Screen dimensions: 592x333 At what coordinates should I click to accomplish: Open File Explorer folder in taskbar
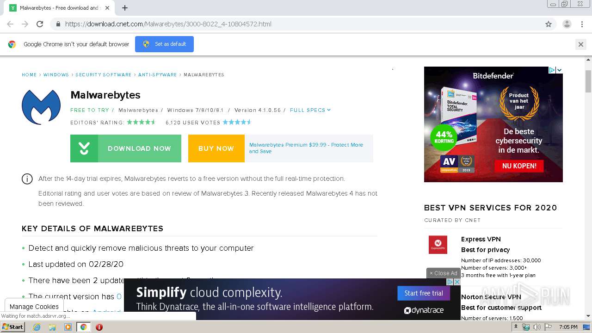tap(52, 327)
